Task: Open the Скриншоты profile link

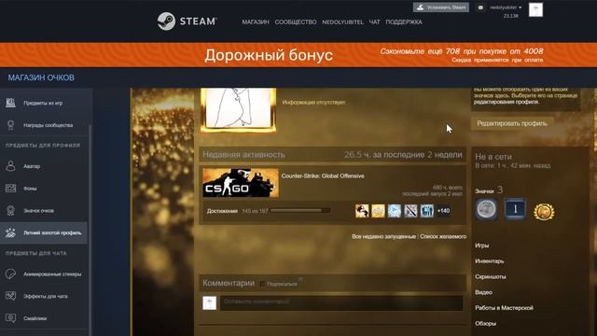Action: (491, 277)
